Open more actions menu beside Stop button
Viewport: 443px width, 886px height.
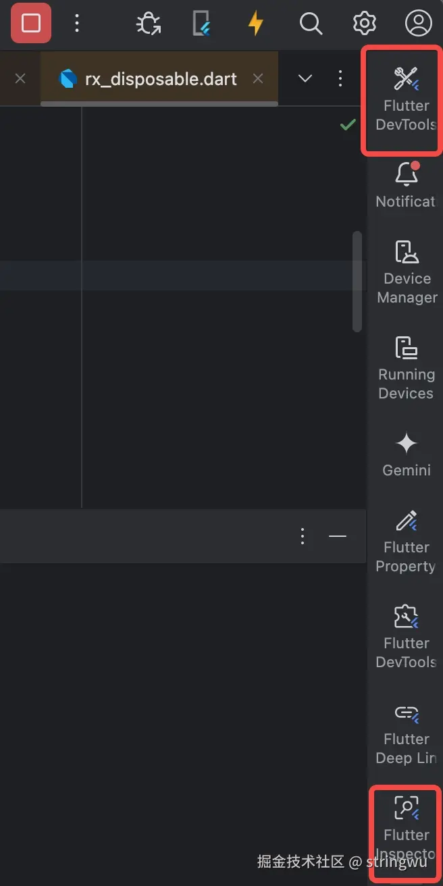[x=77, y=24]
